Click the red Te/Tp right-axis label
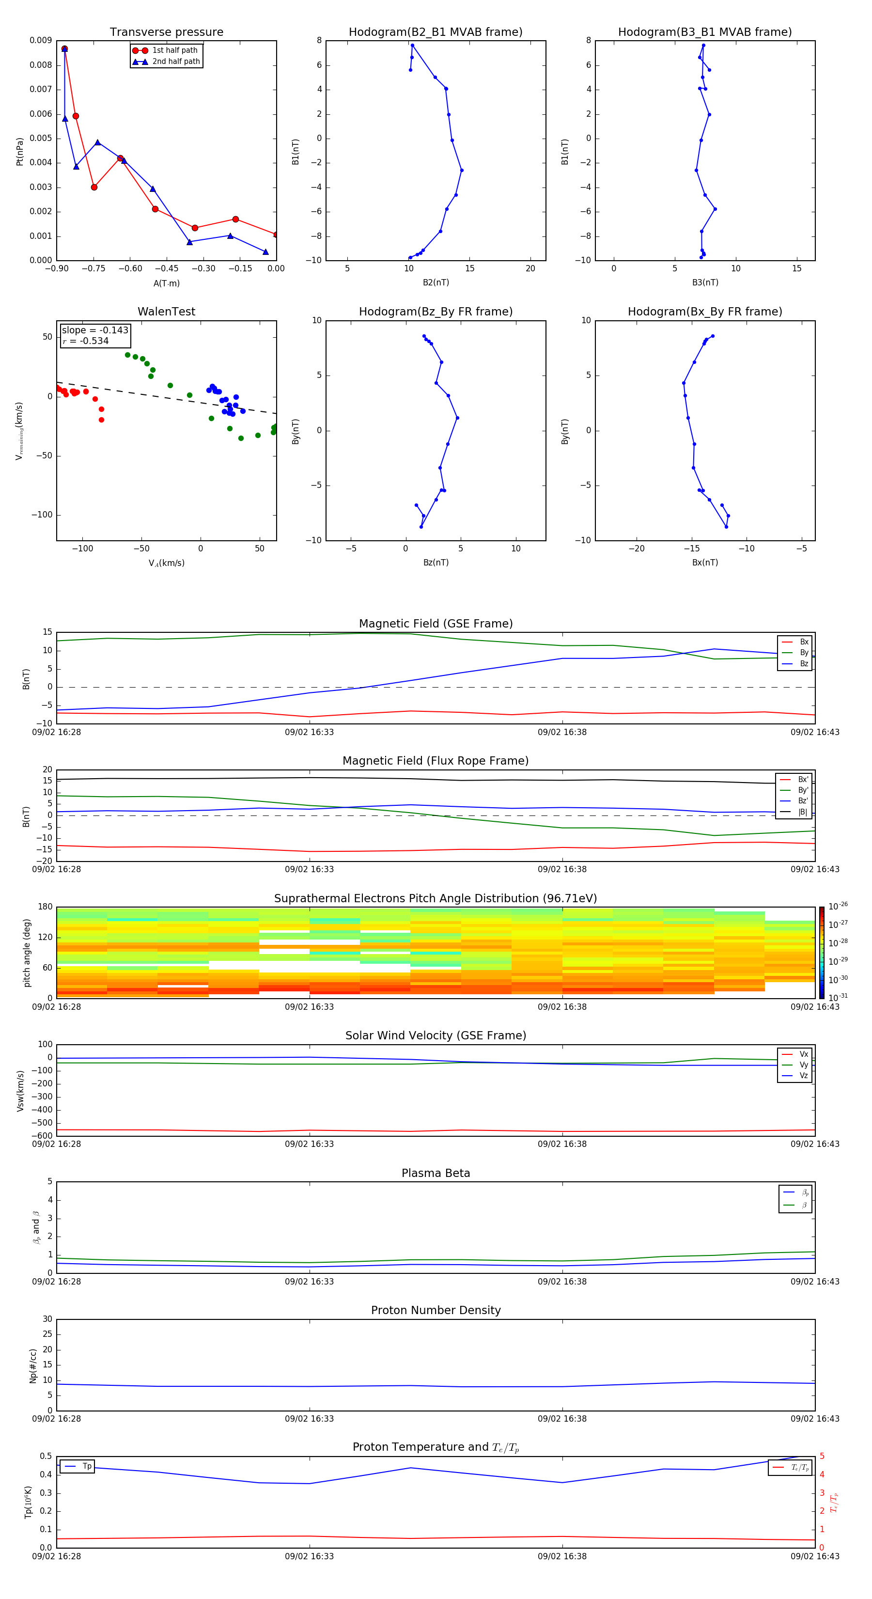The width and height of the screenshot is (872, 1599). (834, 1502)
